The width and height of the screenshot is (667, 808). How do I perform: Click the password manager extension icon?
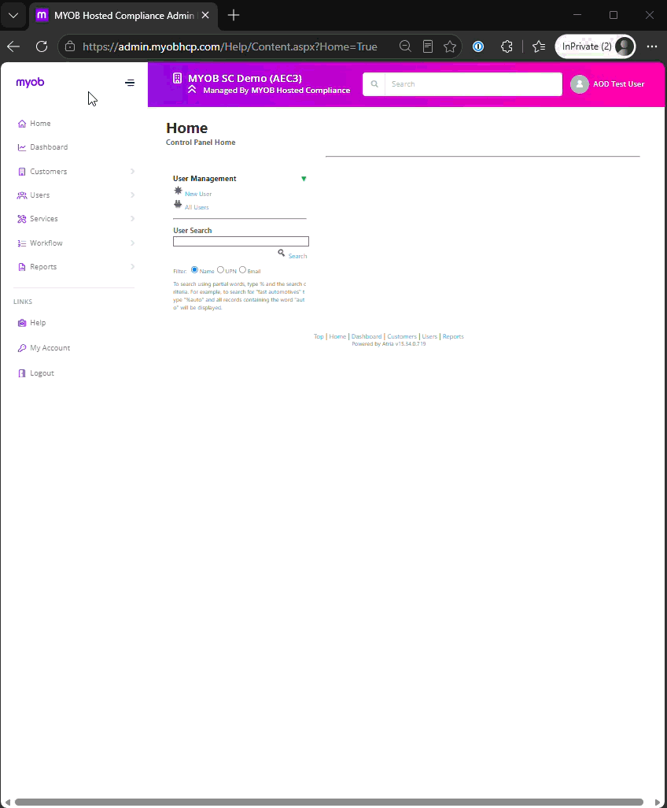point(478,46)
